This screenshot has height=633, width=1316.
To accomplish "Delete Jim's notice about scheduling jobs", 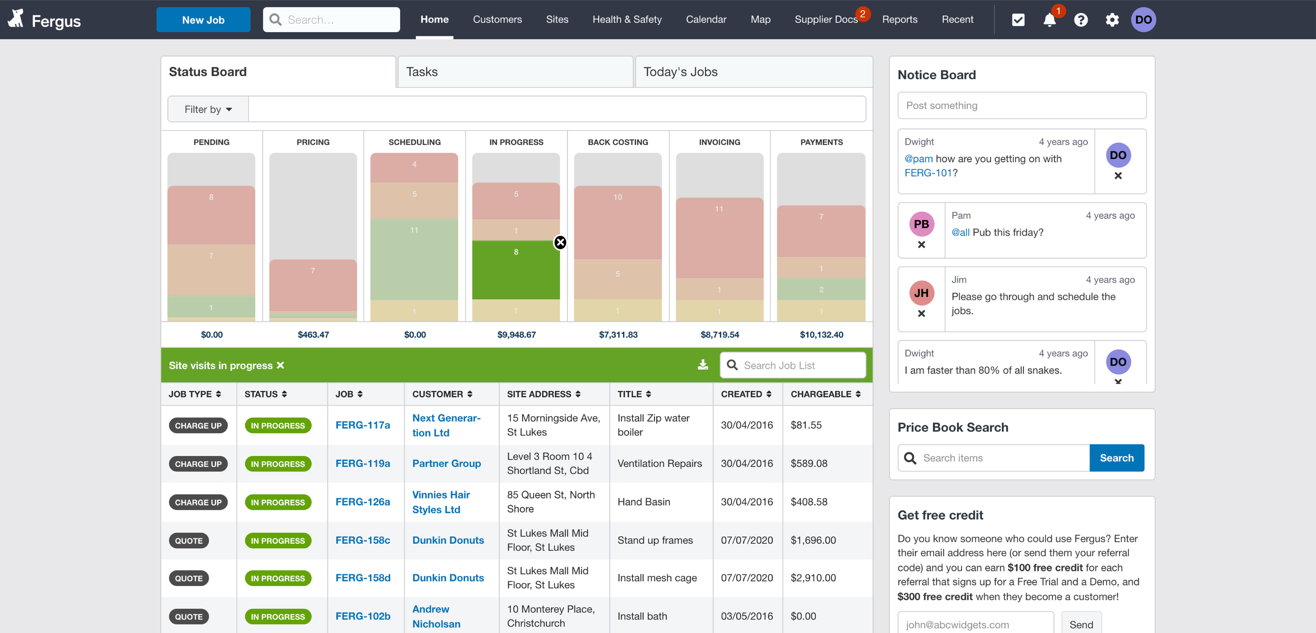I will coord(921,314).
